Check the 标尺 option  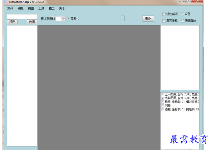[163, 102]
